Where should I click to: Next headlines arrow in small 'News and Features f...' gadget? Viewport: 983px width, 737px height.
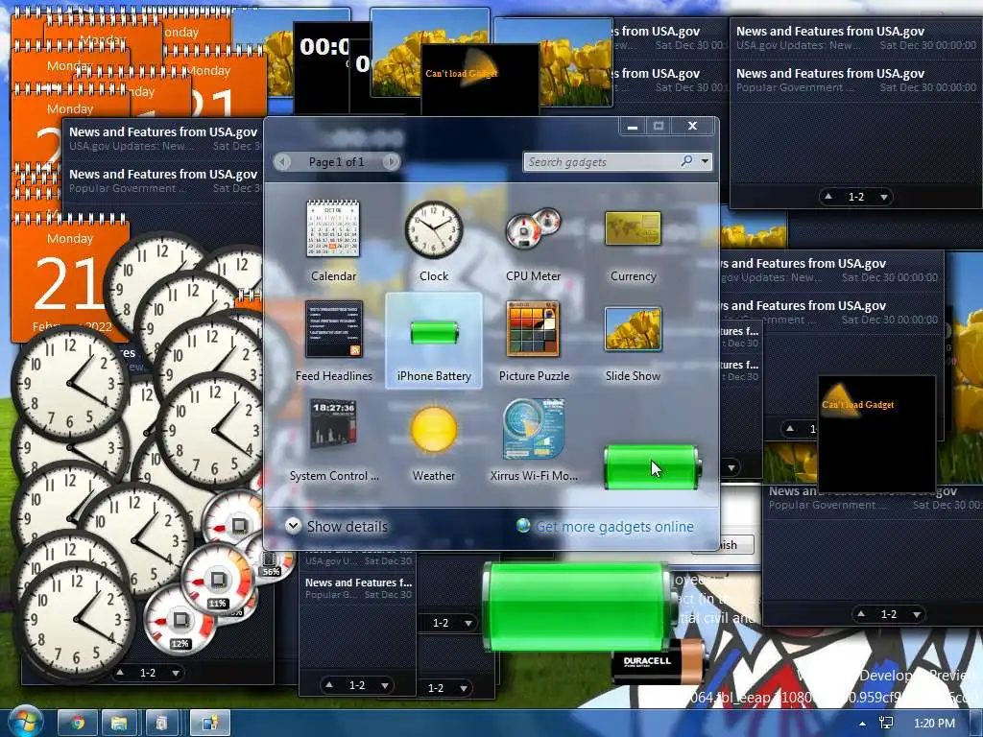[385, 685]
